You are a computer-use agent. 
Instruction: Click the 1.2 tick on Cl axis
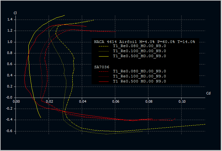click(x=10, y=31)
